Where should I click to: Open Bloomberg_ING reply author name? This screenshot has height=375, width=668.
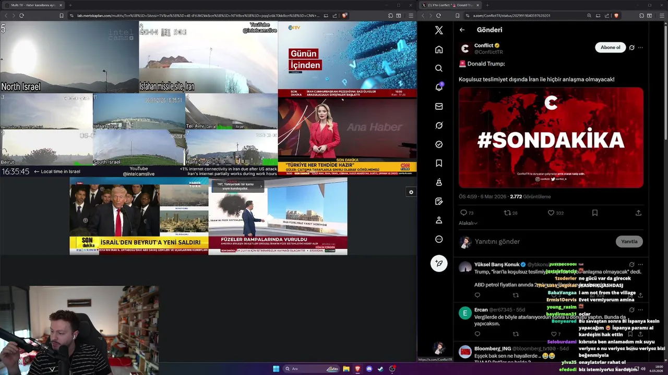click(x=493, y=348)
